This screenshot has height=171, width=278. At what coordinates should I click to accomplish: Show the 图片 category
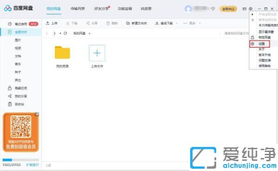pos(18,40)
